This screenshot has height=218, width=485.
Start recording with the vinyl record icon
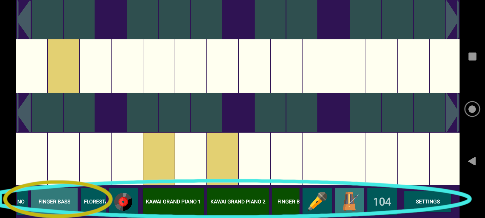point(123,201)
